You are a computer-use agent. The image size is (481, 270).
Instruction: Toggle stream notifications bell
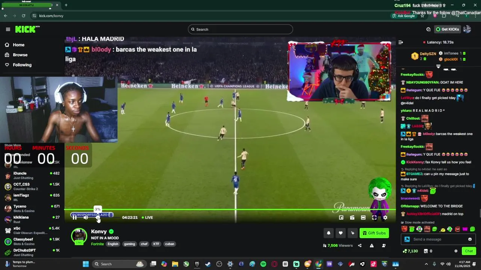(x=328, y=233)
